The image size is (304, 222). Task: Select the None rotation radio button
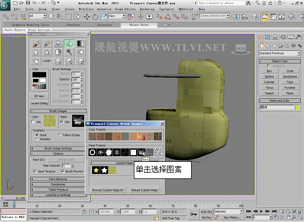(37, 135)
